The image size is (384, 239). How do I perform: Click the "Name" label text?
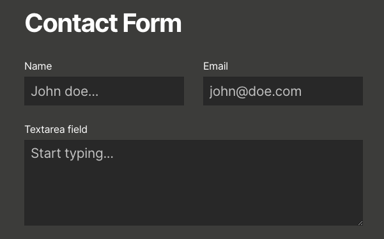pyautogui.click(x=38, y=66)
